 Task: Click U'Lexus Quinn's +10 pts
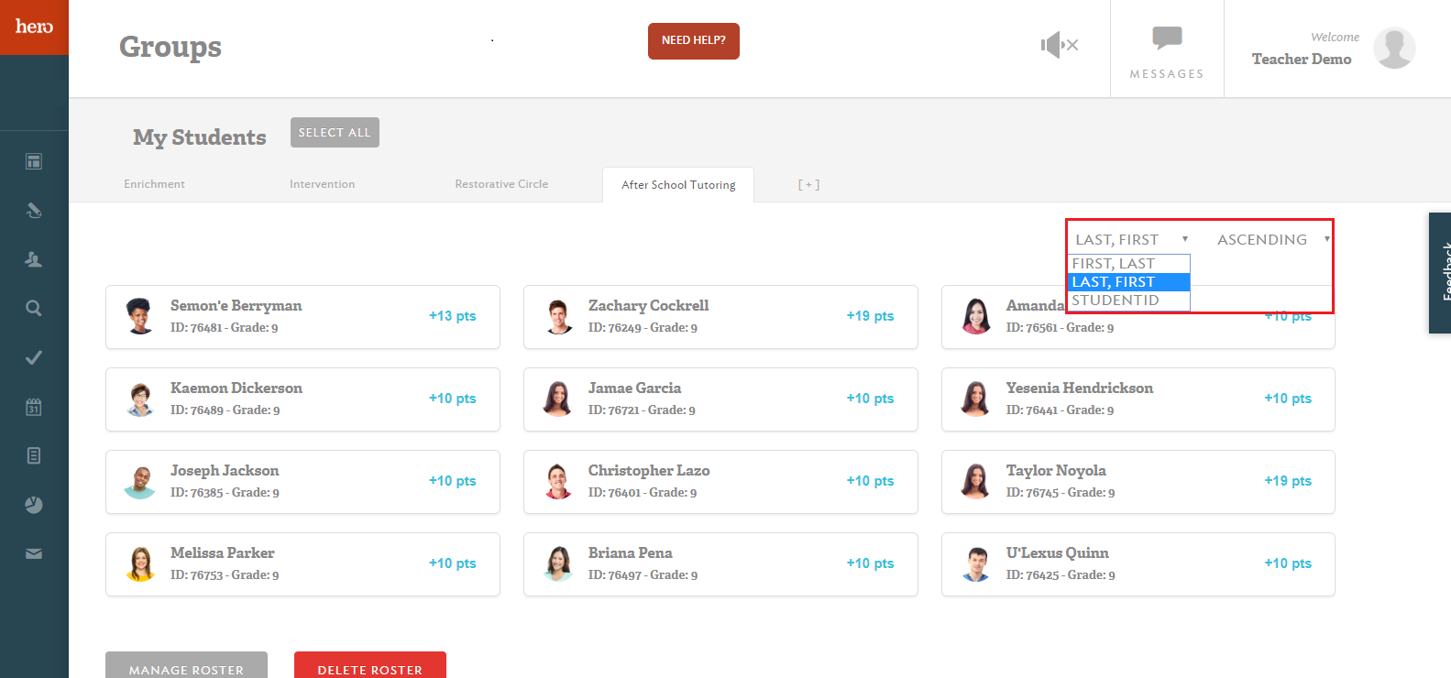click(1288, 563)
